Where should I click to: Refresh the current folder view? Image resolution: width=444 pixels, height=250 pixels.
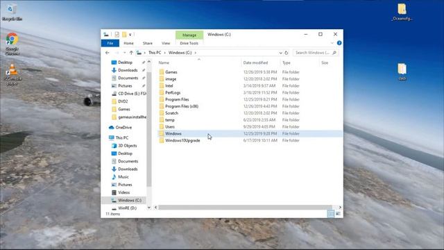tap(287, 53)
